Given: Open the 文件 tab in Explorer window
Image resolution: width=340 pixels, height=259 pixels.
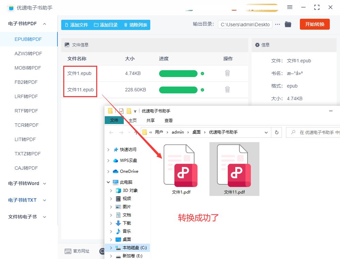Looking at the screenshot, I should (114, 120).
